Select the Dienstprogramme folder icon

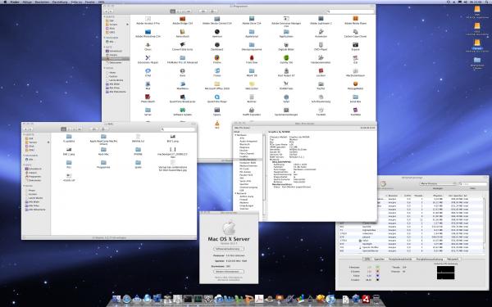coord(252,45)
